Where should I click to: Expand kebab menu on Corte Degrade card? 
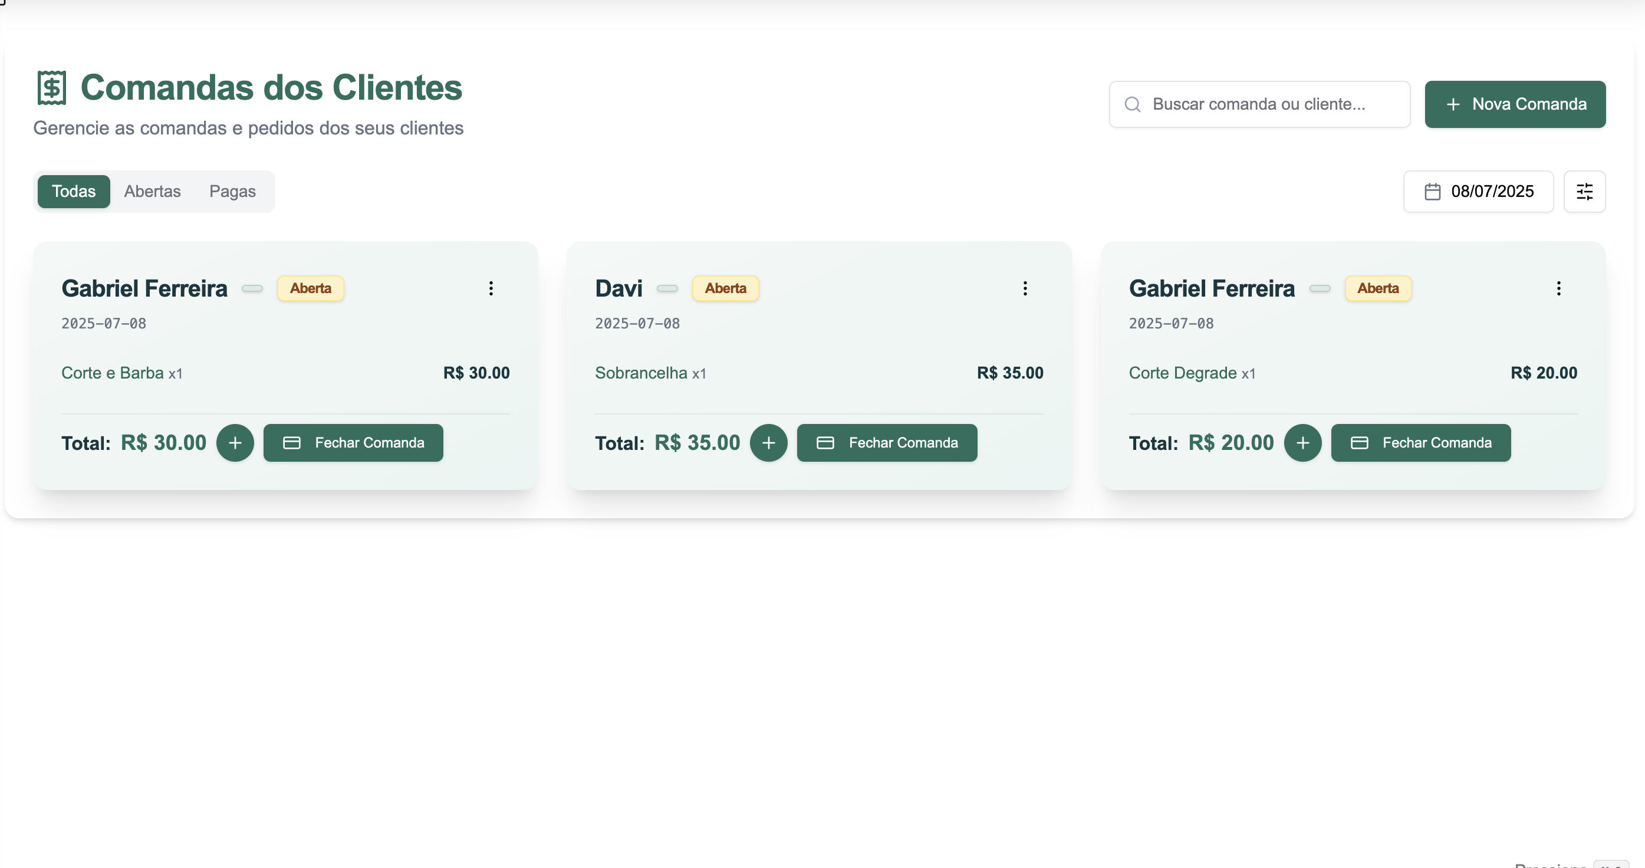point(1558,288)
